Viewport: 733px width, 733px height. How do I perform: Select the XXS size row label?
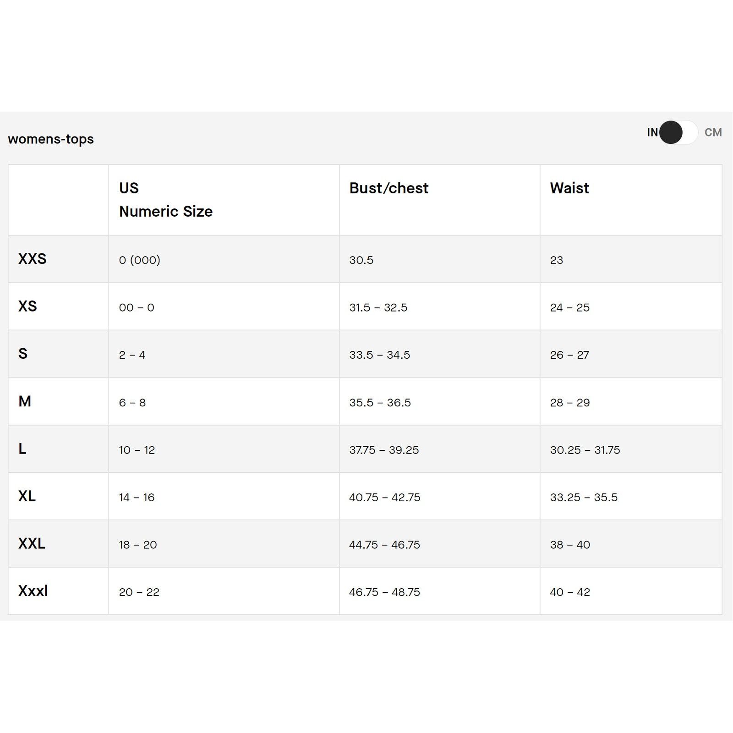coord(32,259)
